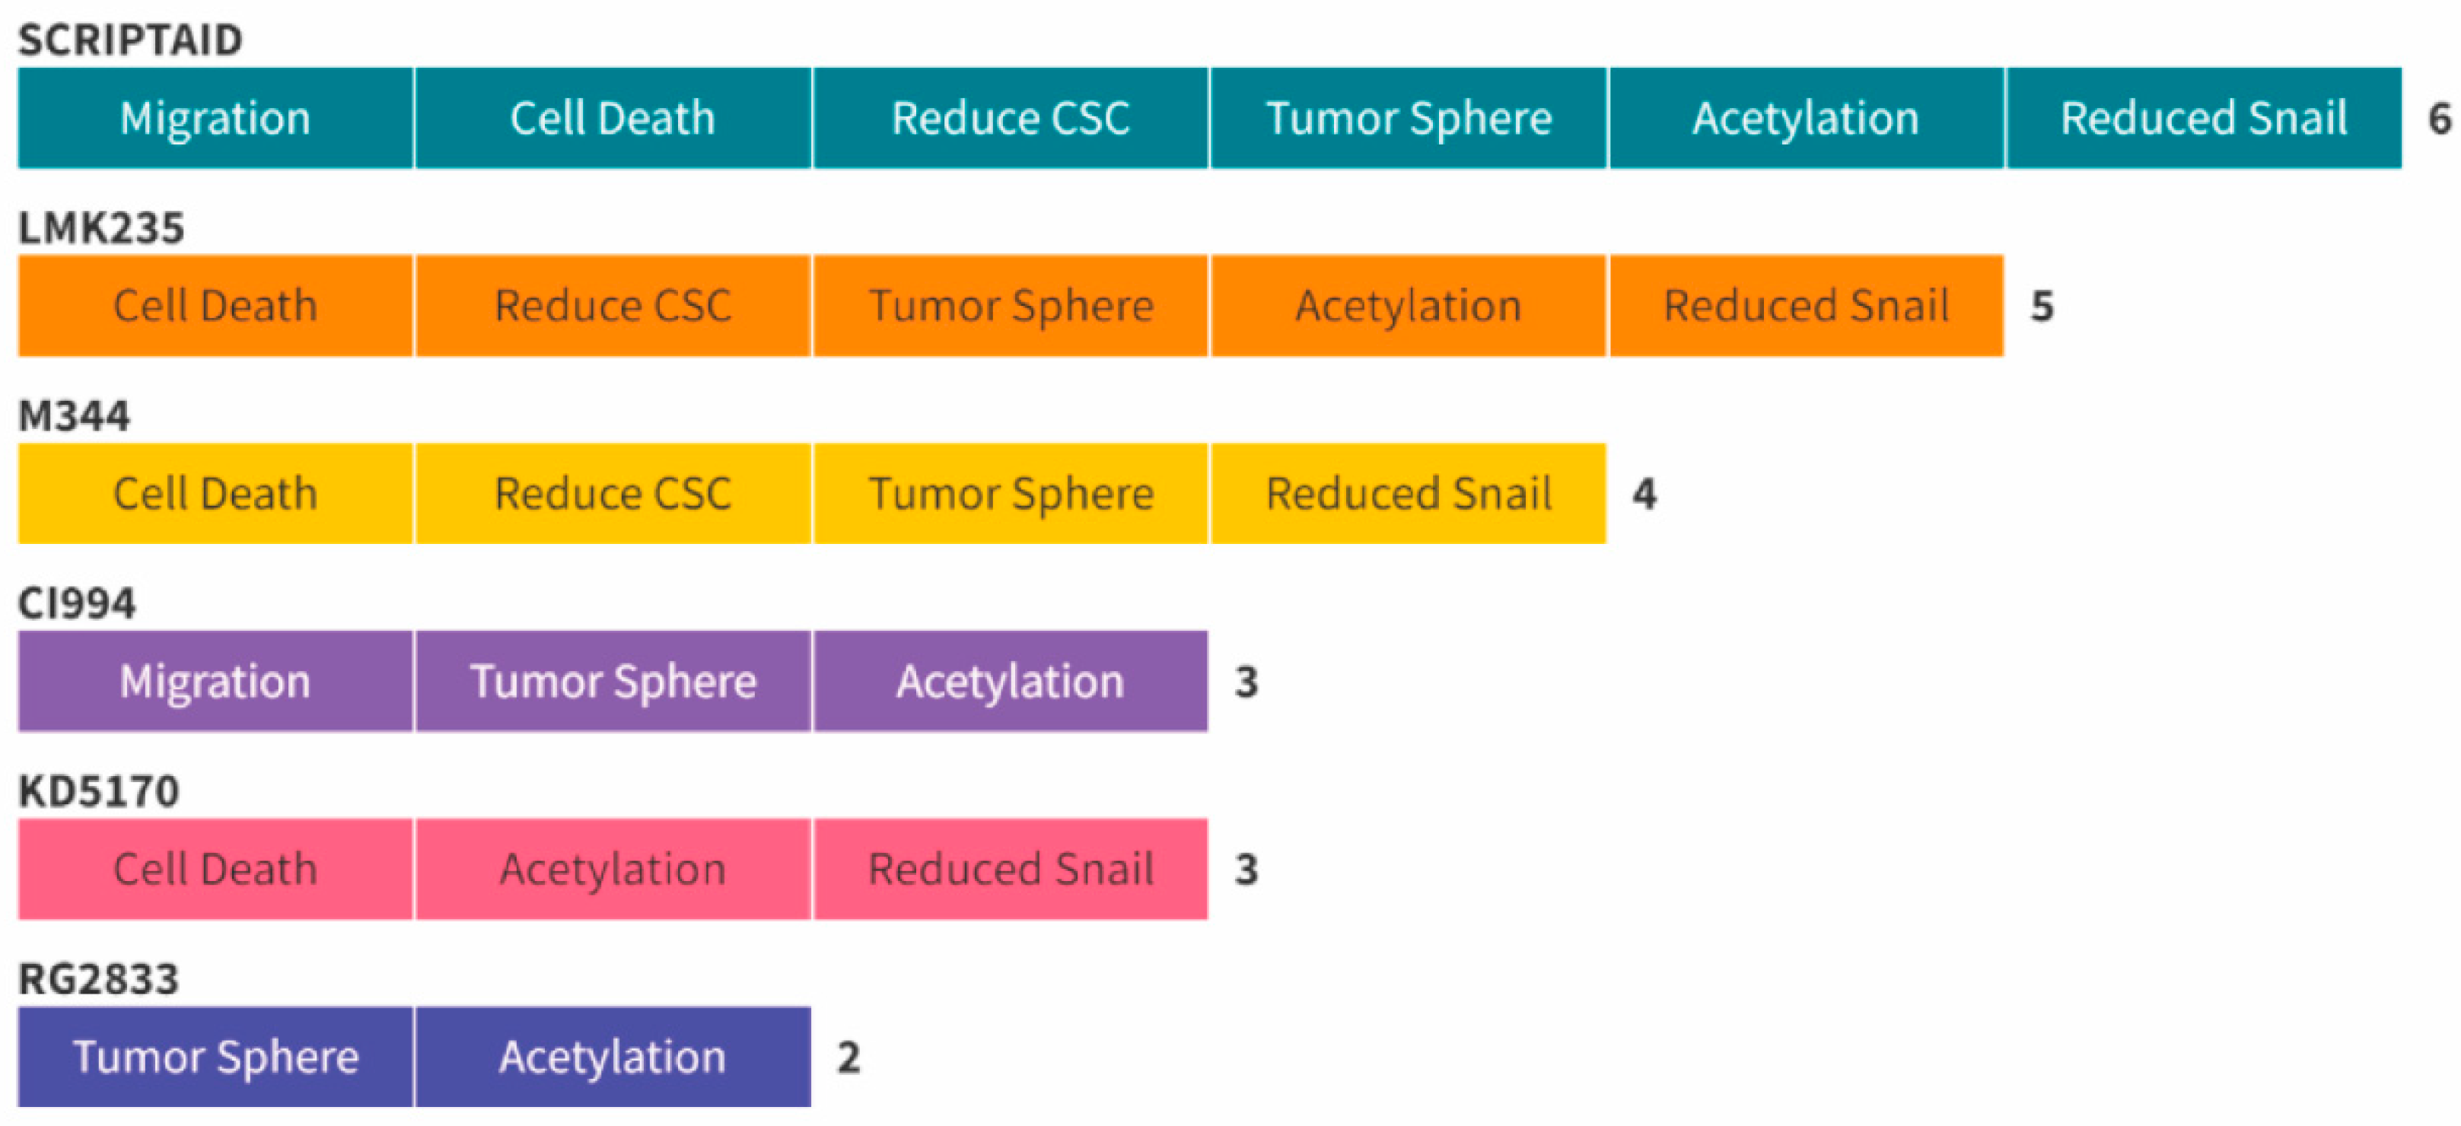Viewport: 2461px width, 1126px height.
Task: Click Reduced Snail in orange LMK235 row
Action: [1806, 306]
